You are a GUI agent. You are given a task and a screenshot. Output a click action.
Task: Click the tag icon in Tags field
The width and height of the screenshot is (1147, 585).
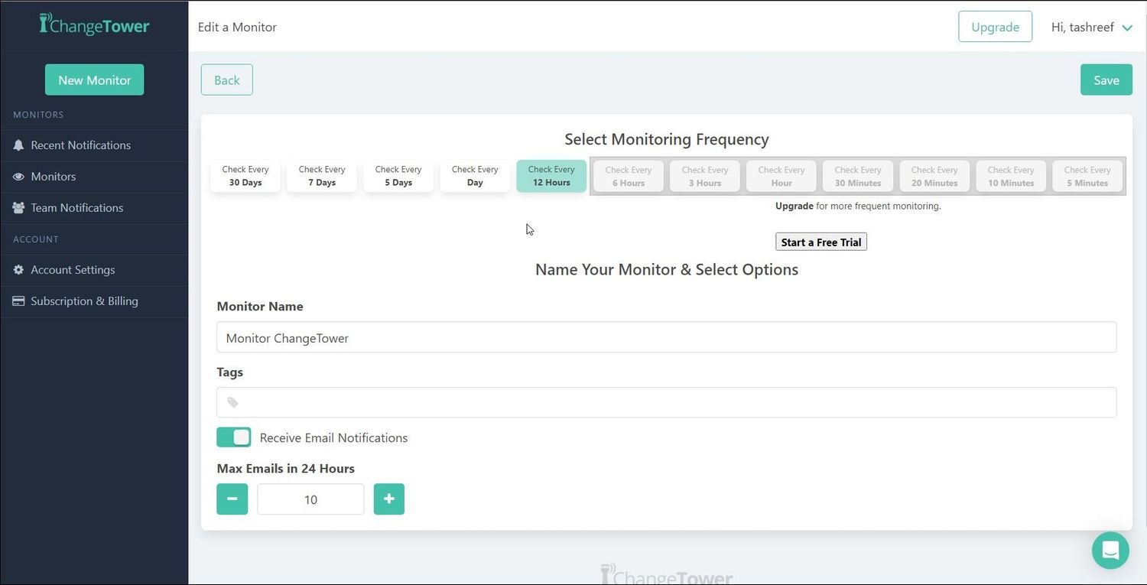click(232, 402)
